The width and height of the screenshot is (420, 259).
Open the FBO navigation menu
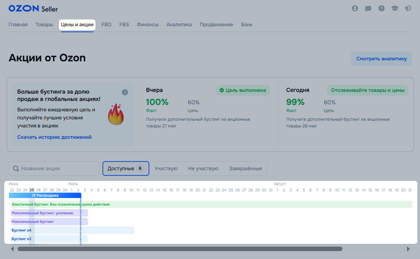[x=106, y=25]
